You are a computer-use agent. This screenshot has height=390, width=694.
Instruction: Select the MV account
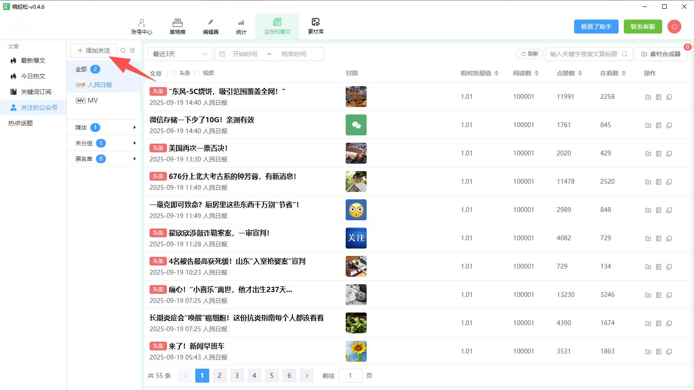pyautogui.click(x=103, y=101)
